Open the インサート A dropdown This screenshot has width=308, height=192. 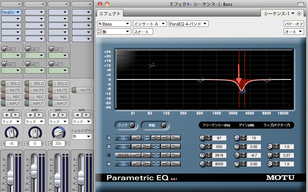(x=150, y=24)
